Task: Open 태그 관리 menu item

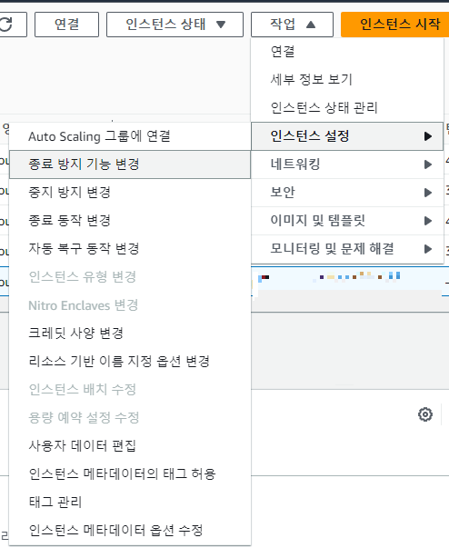Action: click(130, 503)
